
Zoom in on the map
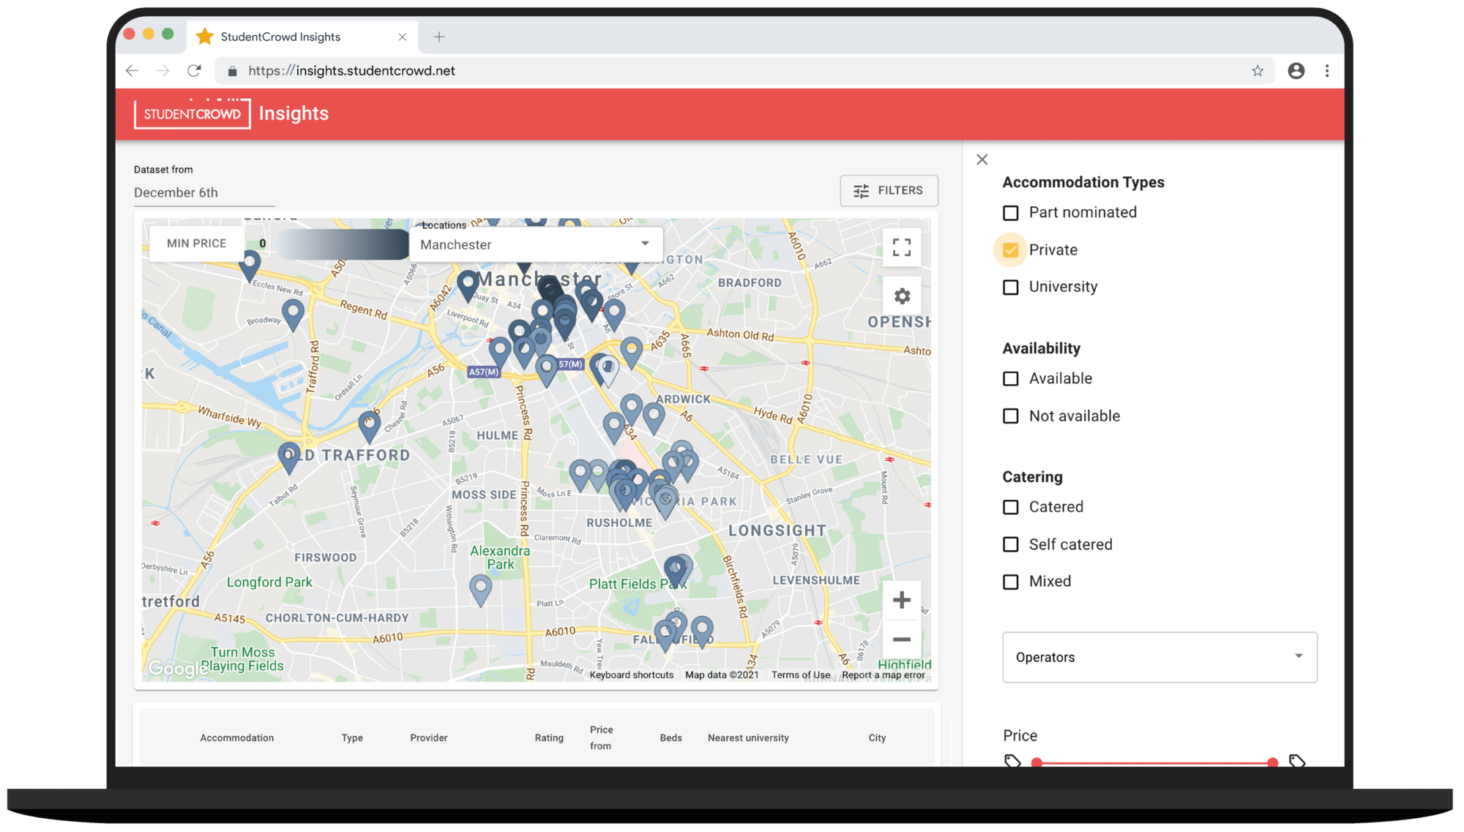click(x=902, y=600)
